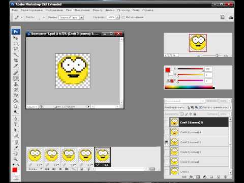Open the Изображение menu

[54, 10]
